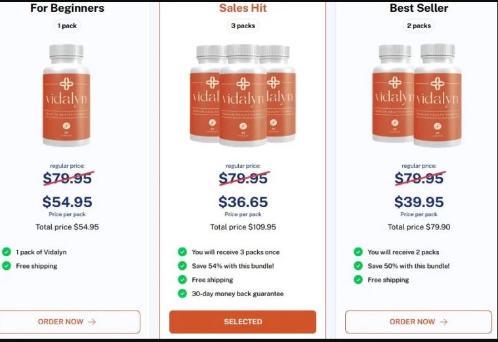Click the $36.65 price per pack
This screenshot has width=498, height=342.
click(243, 202)
